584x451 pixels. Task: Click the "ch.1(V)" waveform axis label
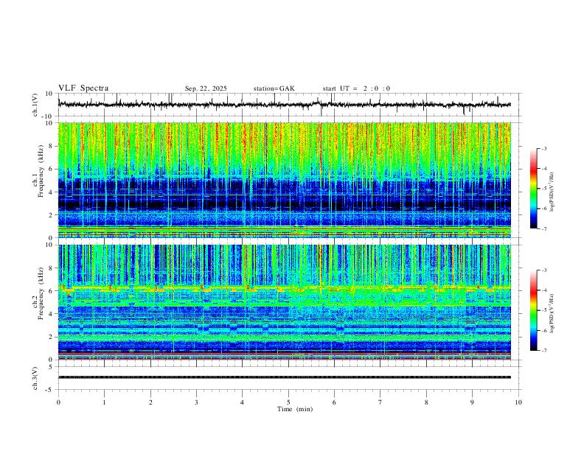click(35, 105)
